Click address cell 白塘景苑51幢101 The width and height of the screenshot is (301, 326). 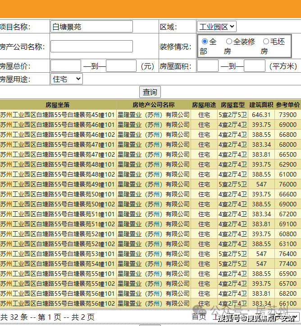[x=58, y=214]
